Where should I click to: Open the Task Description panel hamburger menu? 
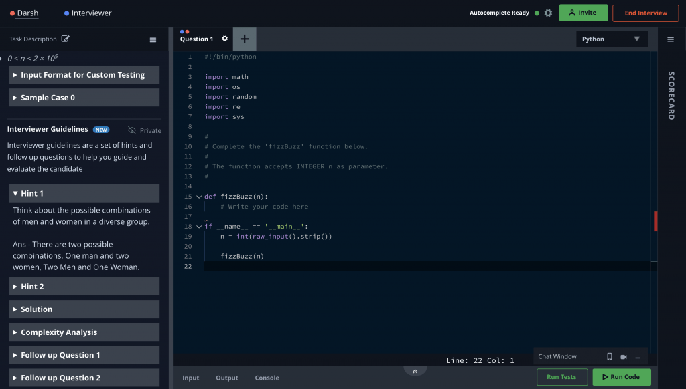153,39
